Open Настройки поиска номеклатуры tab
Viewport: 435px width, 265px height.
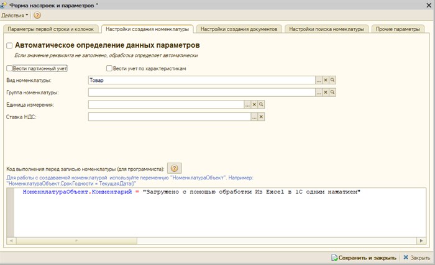point(326,29)
